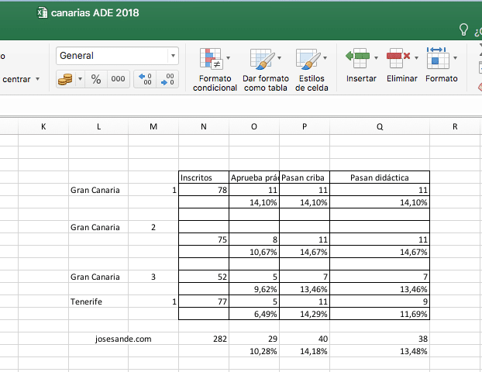Click the Formato cells icon

(438, 57)
